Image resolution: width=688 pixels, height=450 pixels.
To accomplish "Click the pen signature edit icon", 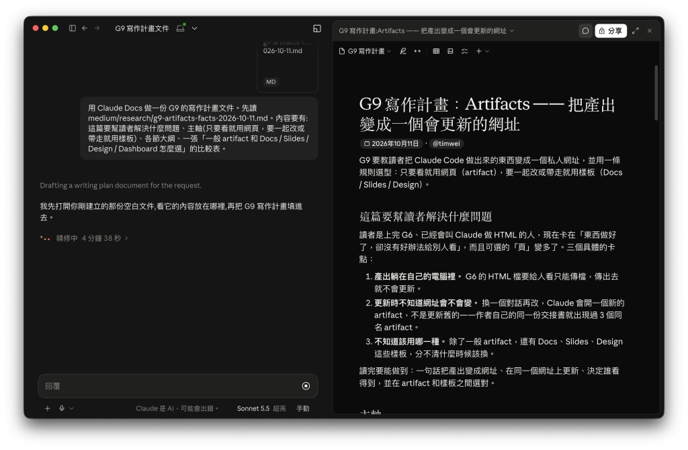I will (403, 51).
